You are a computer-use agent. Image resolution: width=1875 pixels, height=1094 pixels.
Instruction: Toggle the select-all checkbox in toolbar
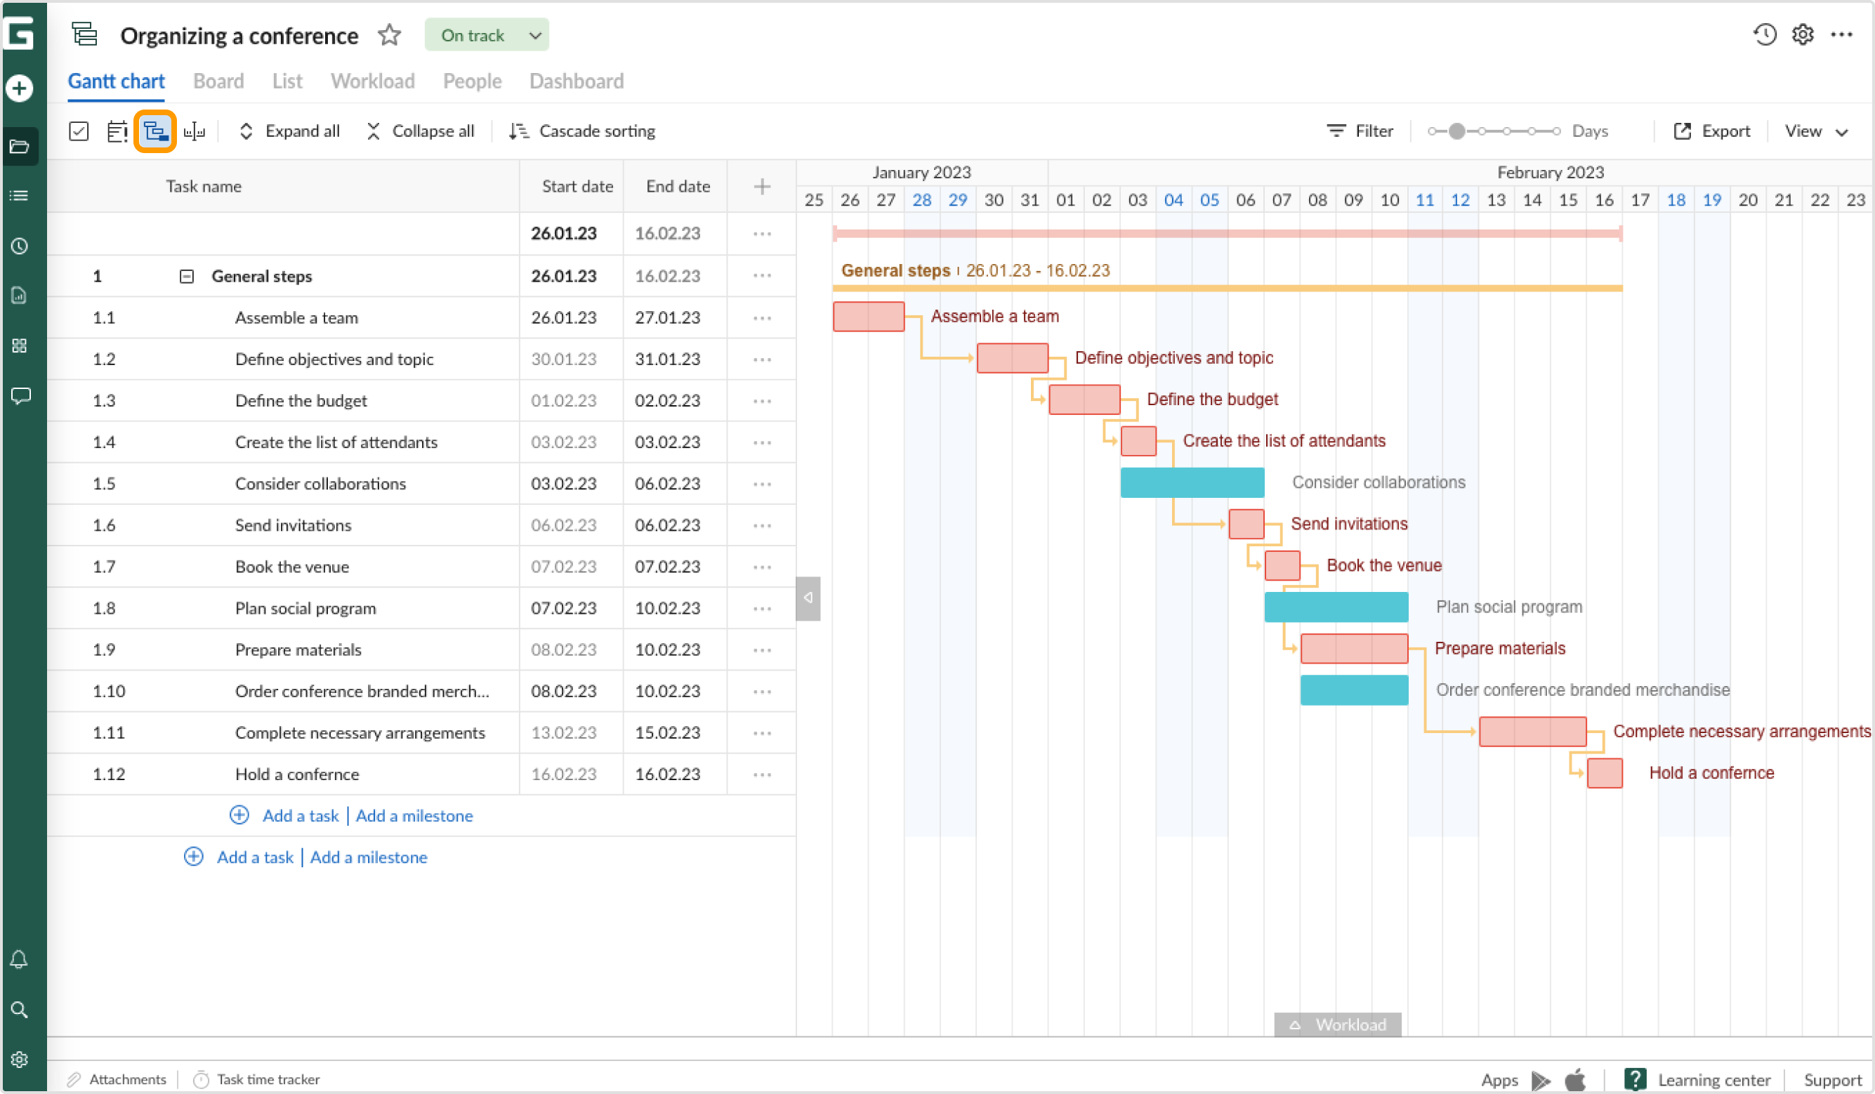click(79, 132)
